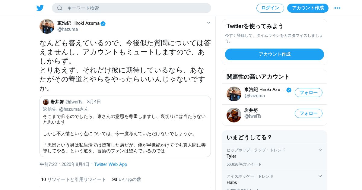Viewport: 362px width, 190px height.
Task: Follow the 岩井努 account
Action: [x=309, y=113]
